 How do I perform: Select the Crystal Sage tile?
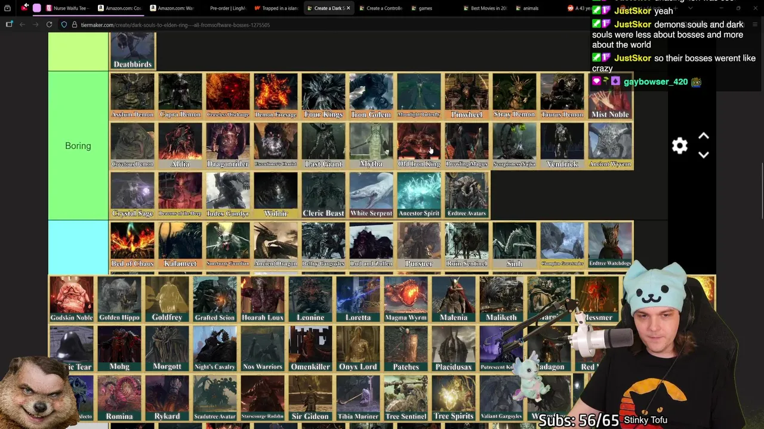[133, 195]
